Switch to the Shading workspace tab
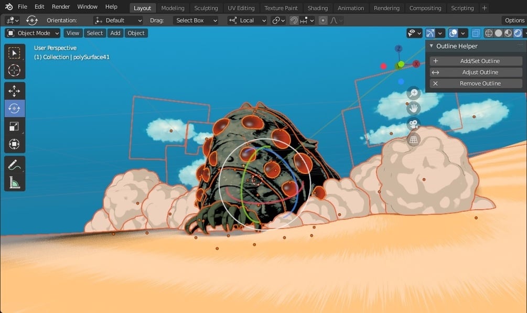 tap(318, 8)
